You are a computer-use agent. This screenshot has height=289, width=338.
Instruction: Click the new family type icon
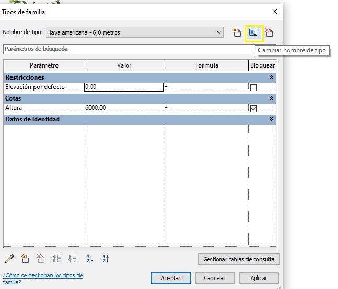[x=237, y=32]
